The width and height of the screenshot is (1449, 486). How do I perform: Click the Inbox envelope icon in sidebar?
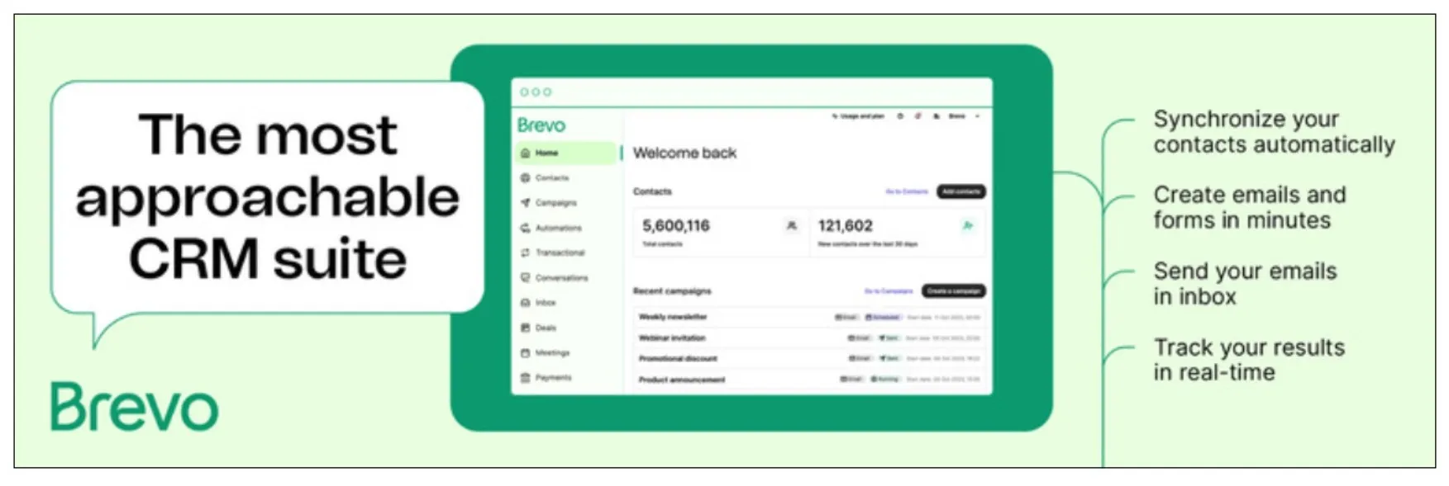coord(525,303)
